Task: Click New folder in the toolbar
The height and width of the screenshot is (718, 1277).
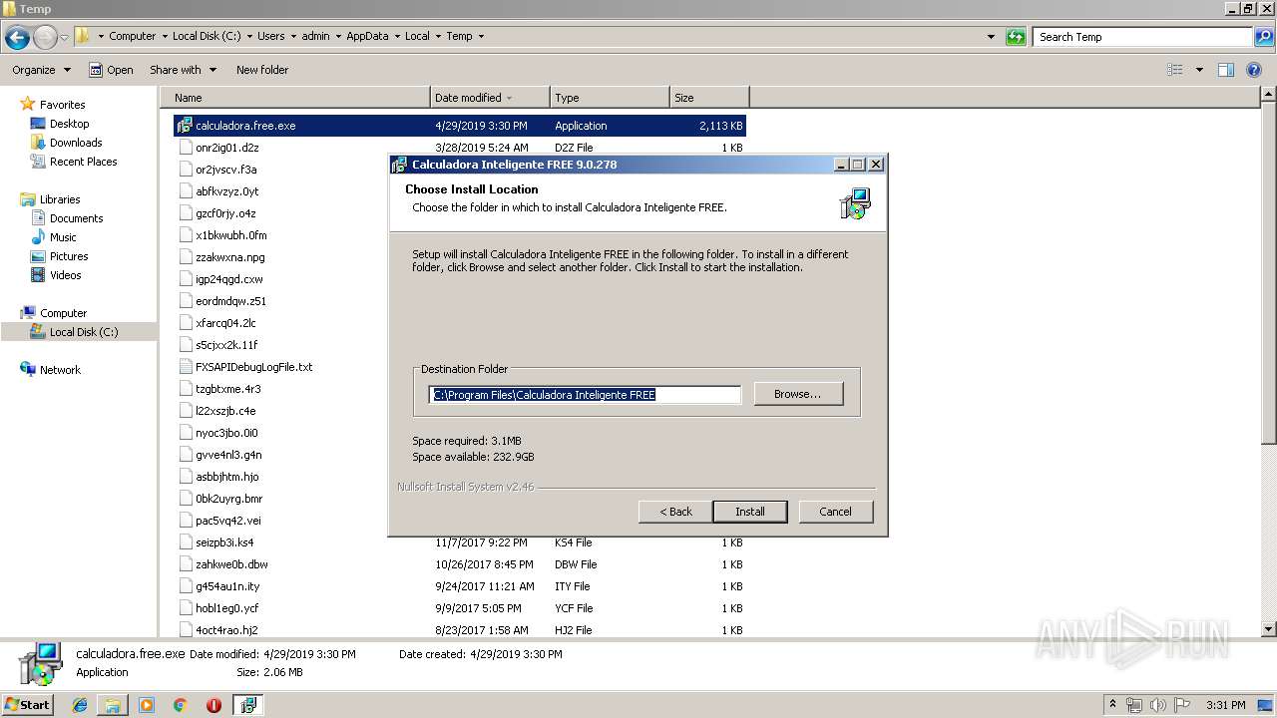Action: click(x=262, y=70)
